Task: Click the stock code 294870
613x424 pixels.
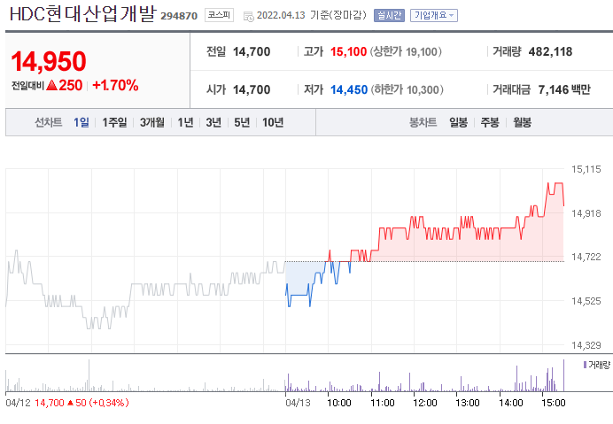Action: coord(179,16)
